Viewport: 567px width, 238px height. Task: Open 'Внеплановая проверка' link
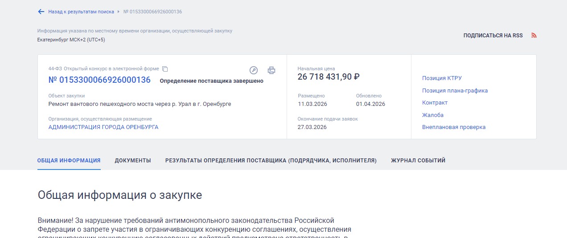(453, 127)
